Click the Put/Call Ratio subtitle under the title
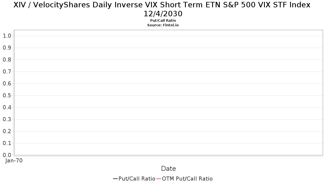Viewport: 326px width, 183px height. coord(163,21)
